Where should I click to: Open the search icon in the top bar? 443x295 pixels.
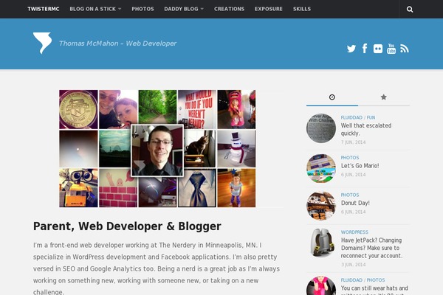410,10
